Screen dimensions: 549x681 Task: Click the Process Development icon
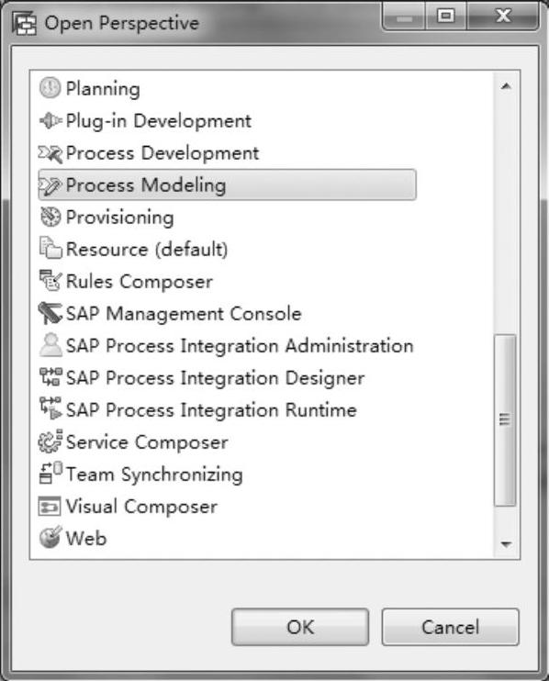(50, 153)
